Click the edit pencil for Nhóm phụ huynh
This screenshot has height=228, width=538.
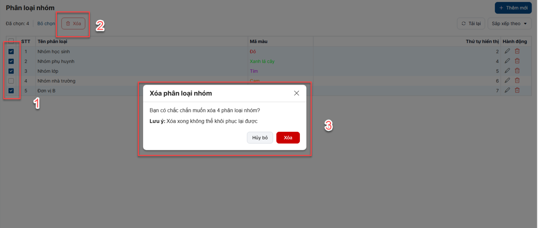coord(507,61)
